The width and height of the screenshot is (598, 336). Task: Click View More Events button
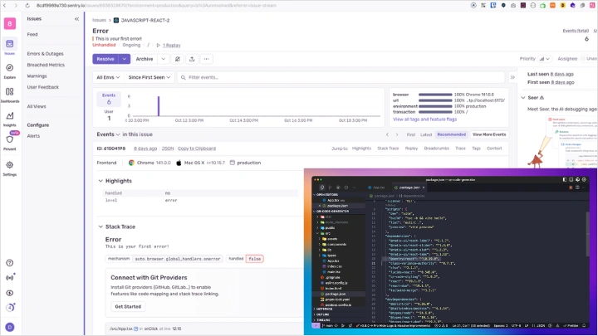coord(489,134)
